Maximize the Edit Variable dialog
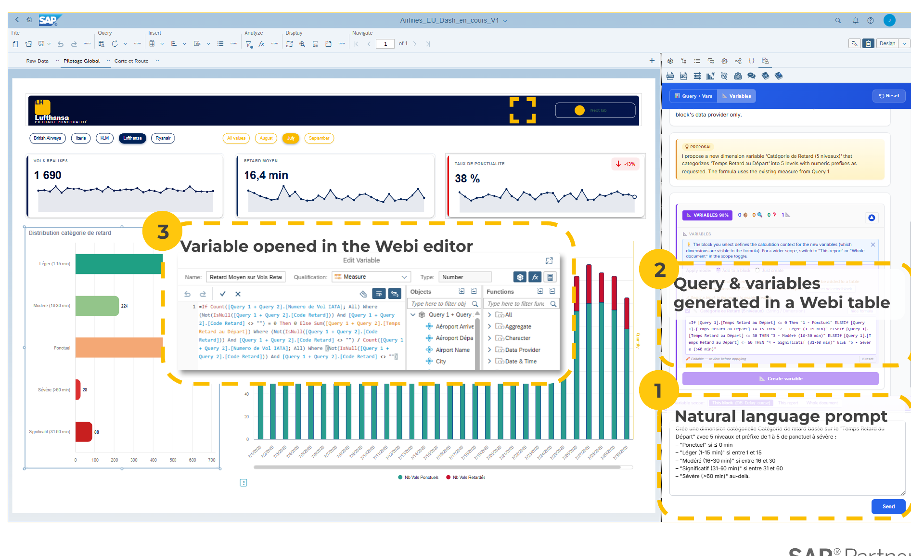 (x=549, y=260)
